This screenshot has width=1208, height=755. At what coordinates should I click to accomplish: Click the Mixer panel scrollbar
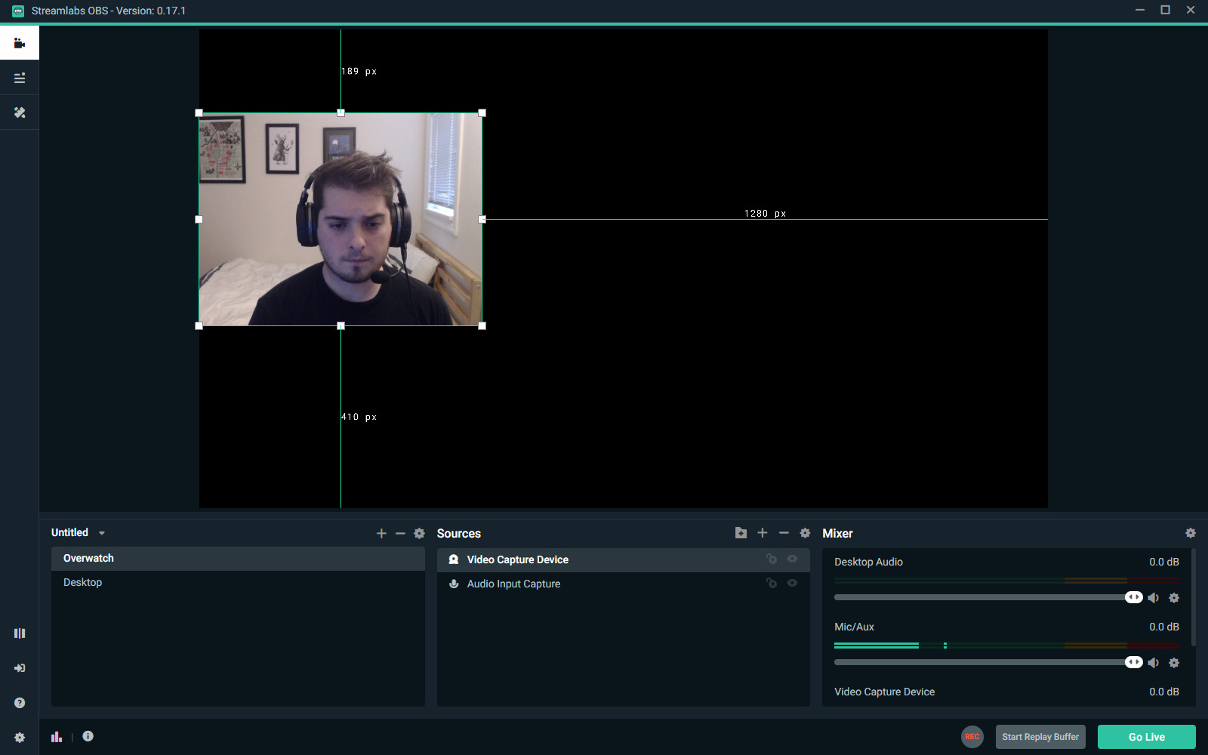pyautogui.click(x=1194, y=598)
